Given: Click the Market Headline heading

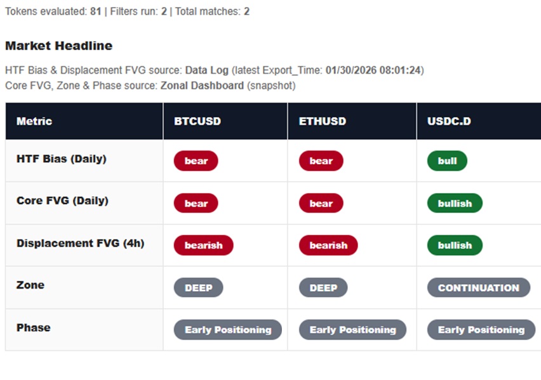Looking at the screenshot, I should pyautogui.click(x=58, y=46).
